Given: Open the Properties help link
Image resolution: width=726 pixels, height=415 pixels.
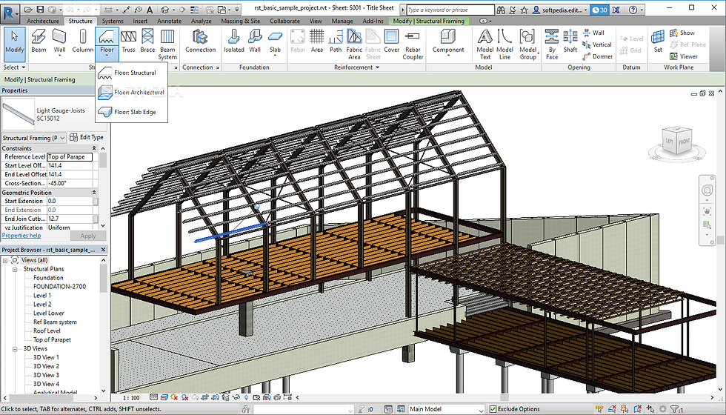Looking at the screenshot, I should [21, 236].
